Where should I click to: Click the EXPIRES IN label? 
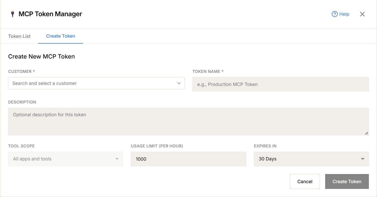[x=265, y=146]
